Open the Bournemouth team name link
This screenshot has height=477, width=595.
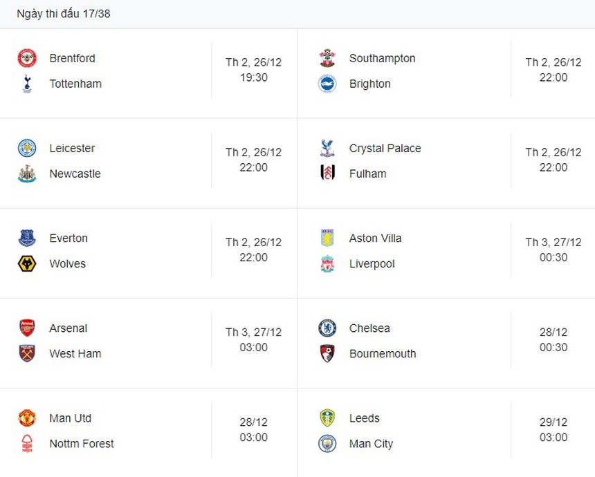pos(383,353)
